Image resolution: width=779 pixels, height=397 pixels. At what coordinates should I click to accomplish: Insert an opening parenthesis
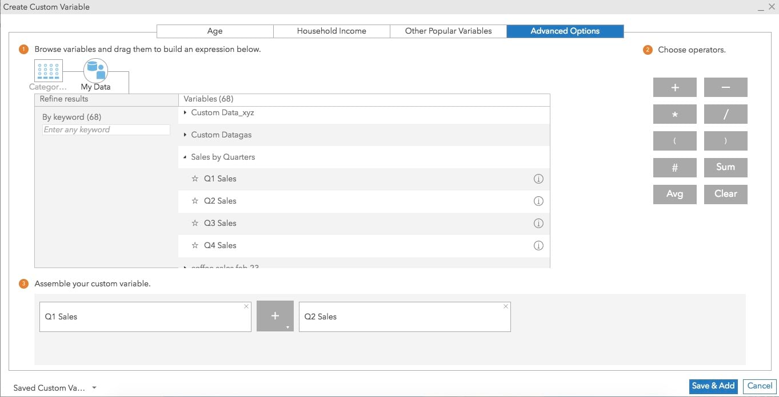click(675, 141)
